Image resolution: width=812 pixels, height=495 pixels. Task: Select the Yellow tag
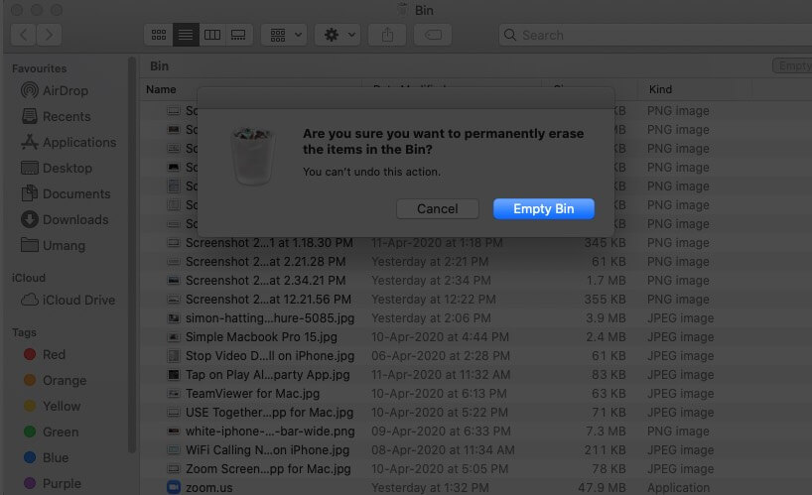coord(52,406)
